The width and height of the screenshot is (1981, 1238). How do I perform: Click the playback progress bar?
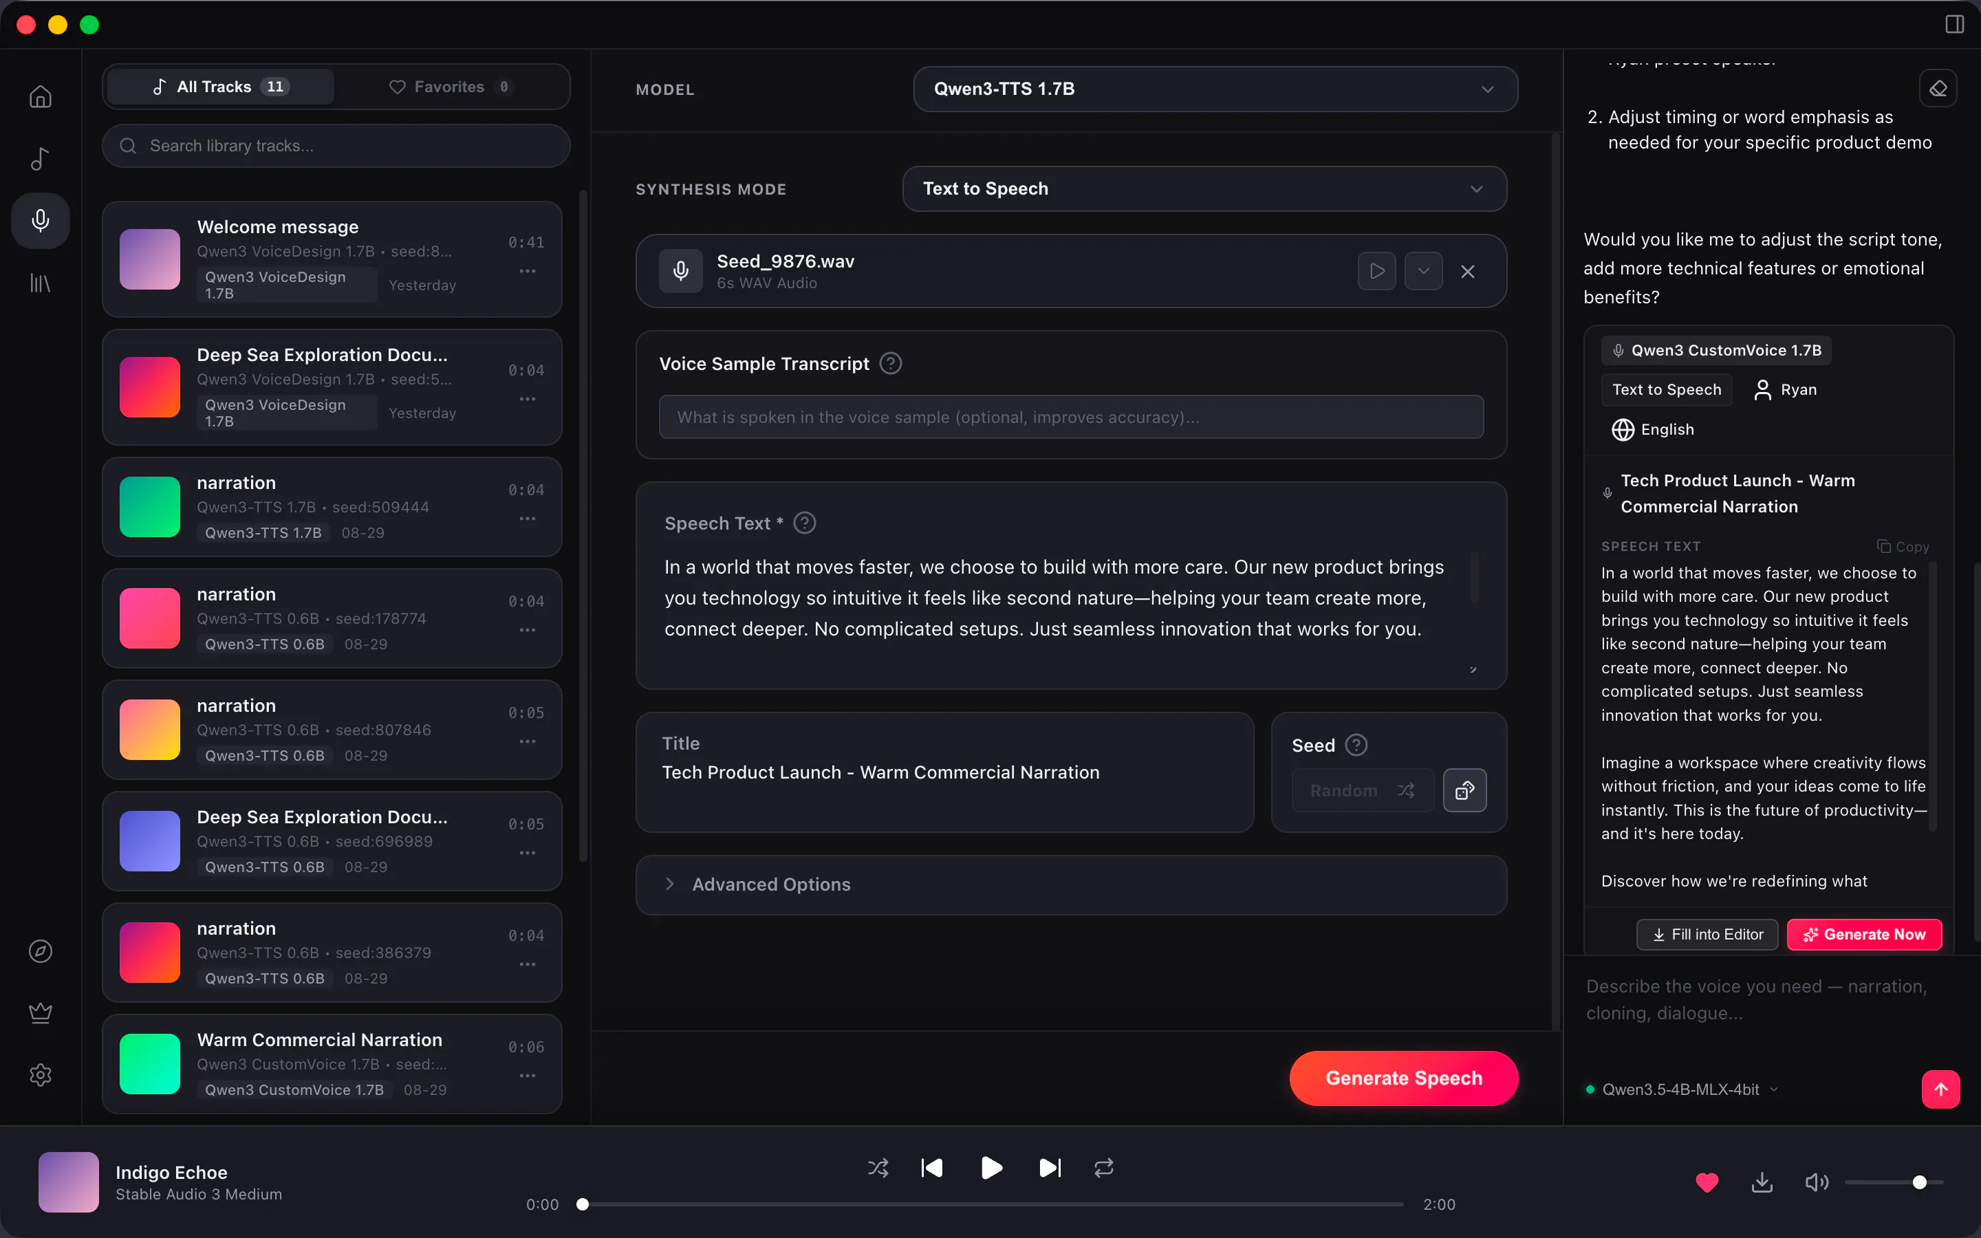click(x=992, y=1204)
